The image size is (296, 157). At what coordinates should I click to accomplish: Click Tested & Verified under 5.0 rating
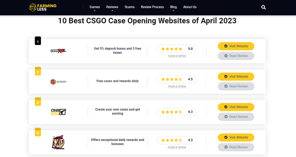point(177,56)
